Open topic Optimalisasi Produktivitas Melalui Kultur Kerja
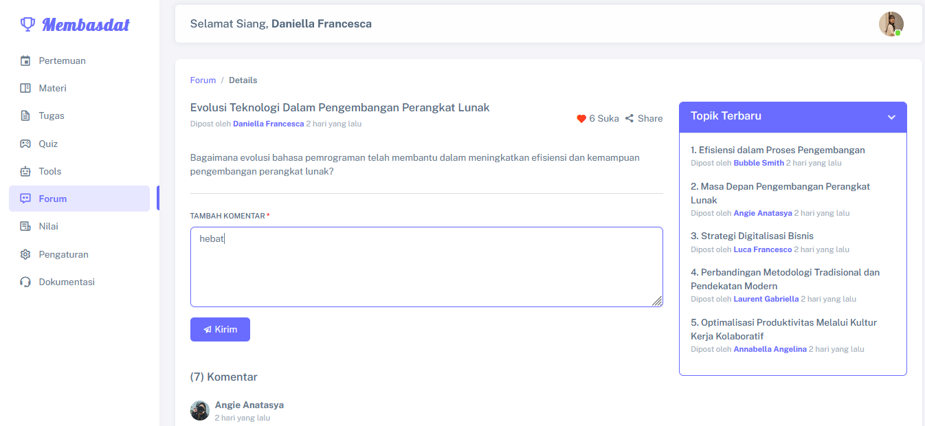The width and height of the screenshot is (925, 426). tap(783, 329)
